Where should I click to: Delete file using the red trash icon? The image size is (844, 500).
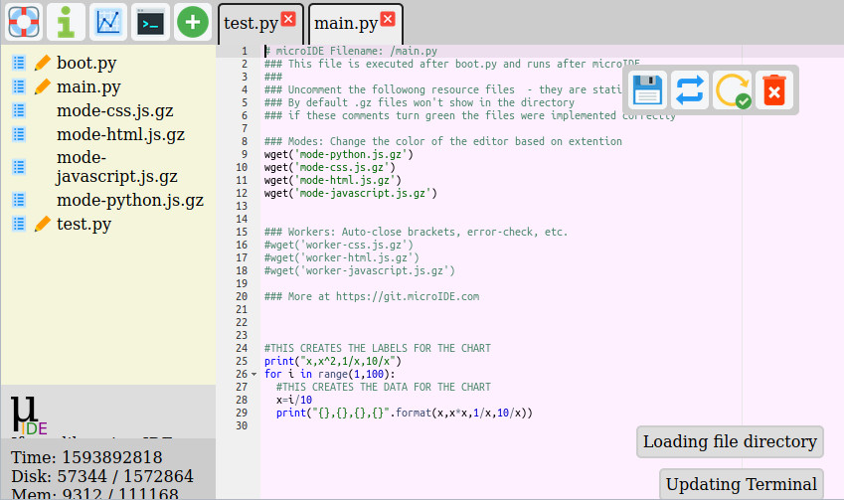click(x=773, y=90)
